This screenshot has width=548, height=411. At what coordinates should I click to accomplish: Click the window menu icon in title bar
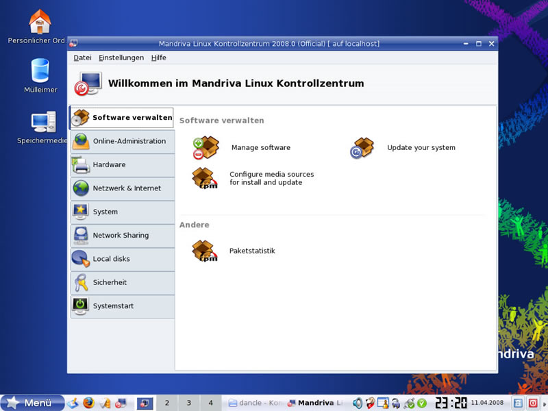73,44
